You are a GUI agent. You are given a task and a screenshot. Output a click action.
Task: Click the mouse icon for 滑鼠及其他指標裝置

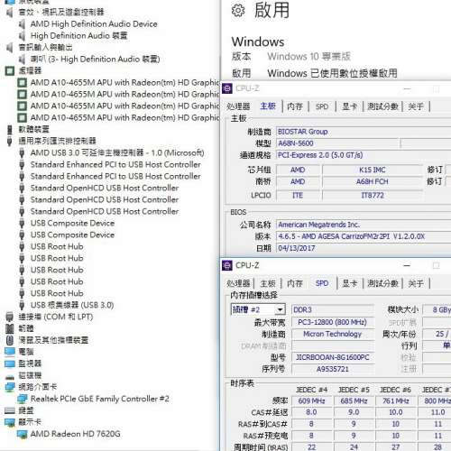(x=10, y=340)
